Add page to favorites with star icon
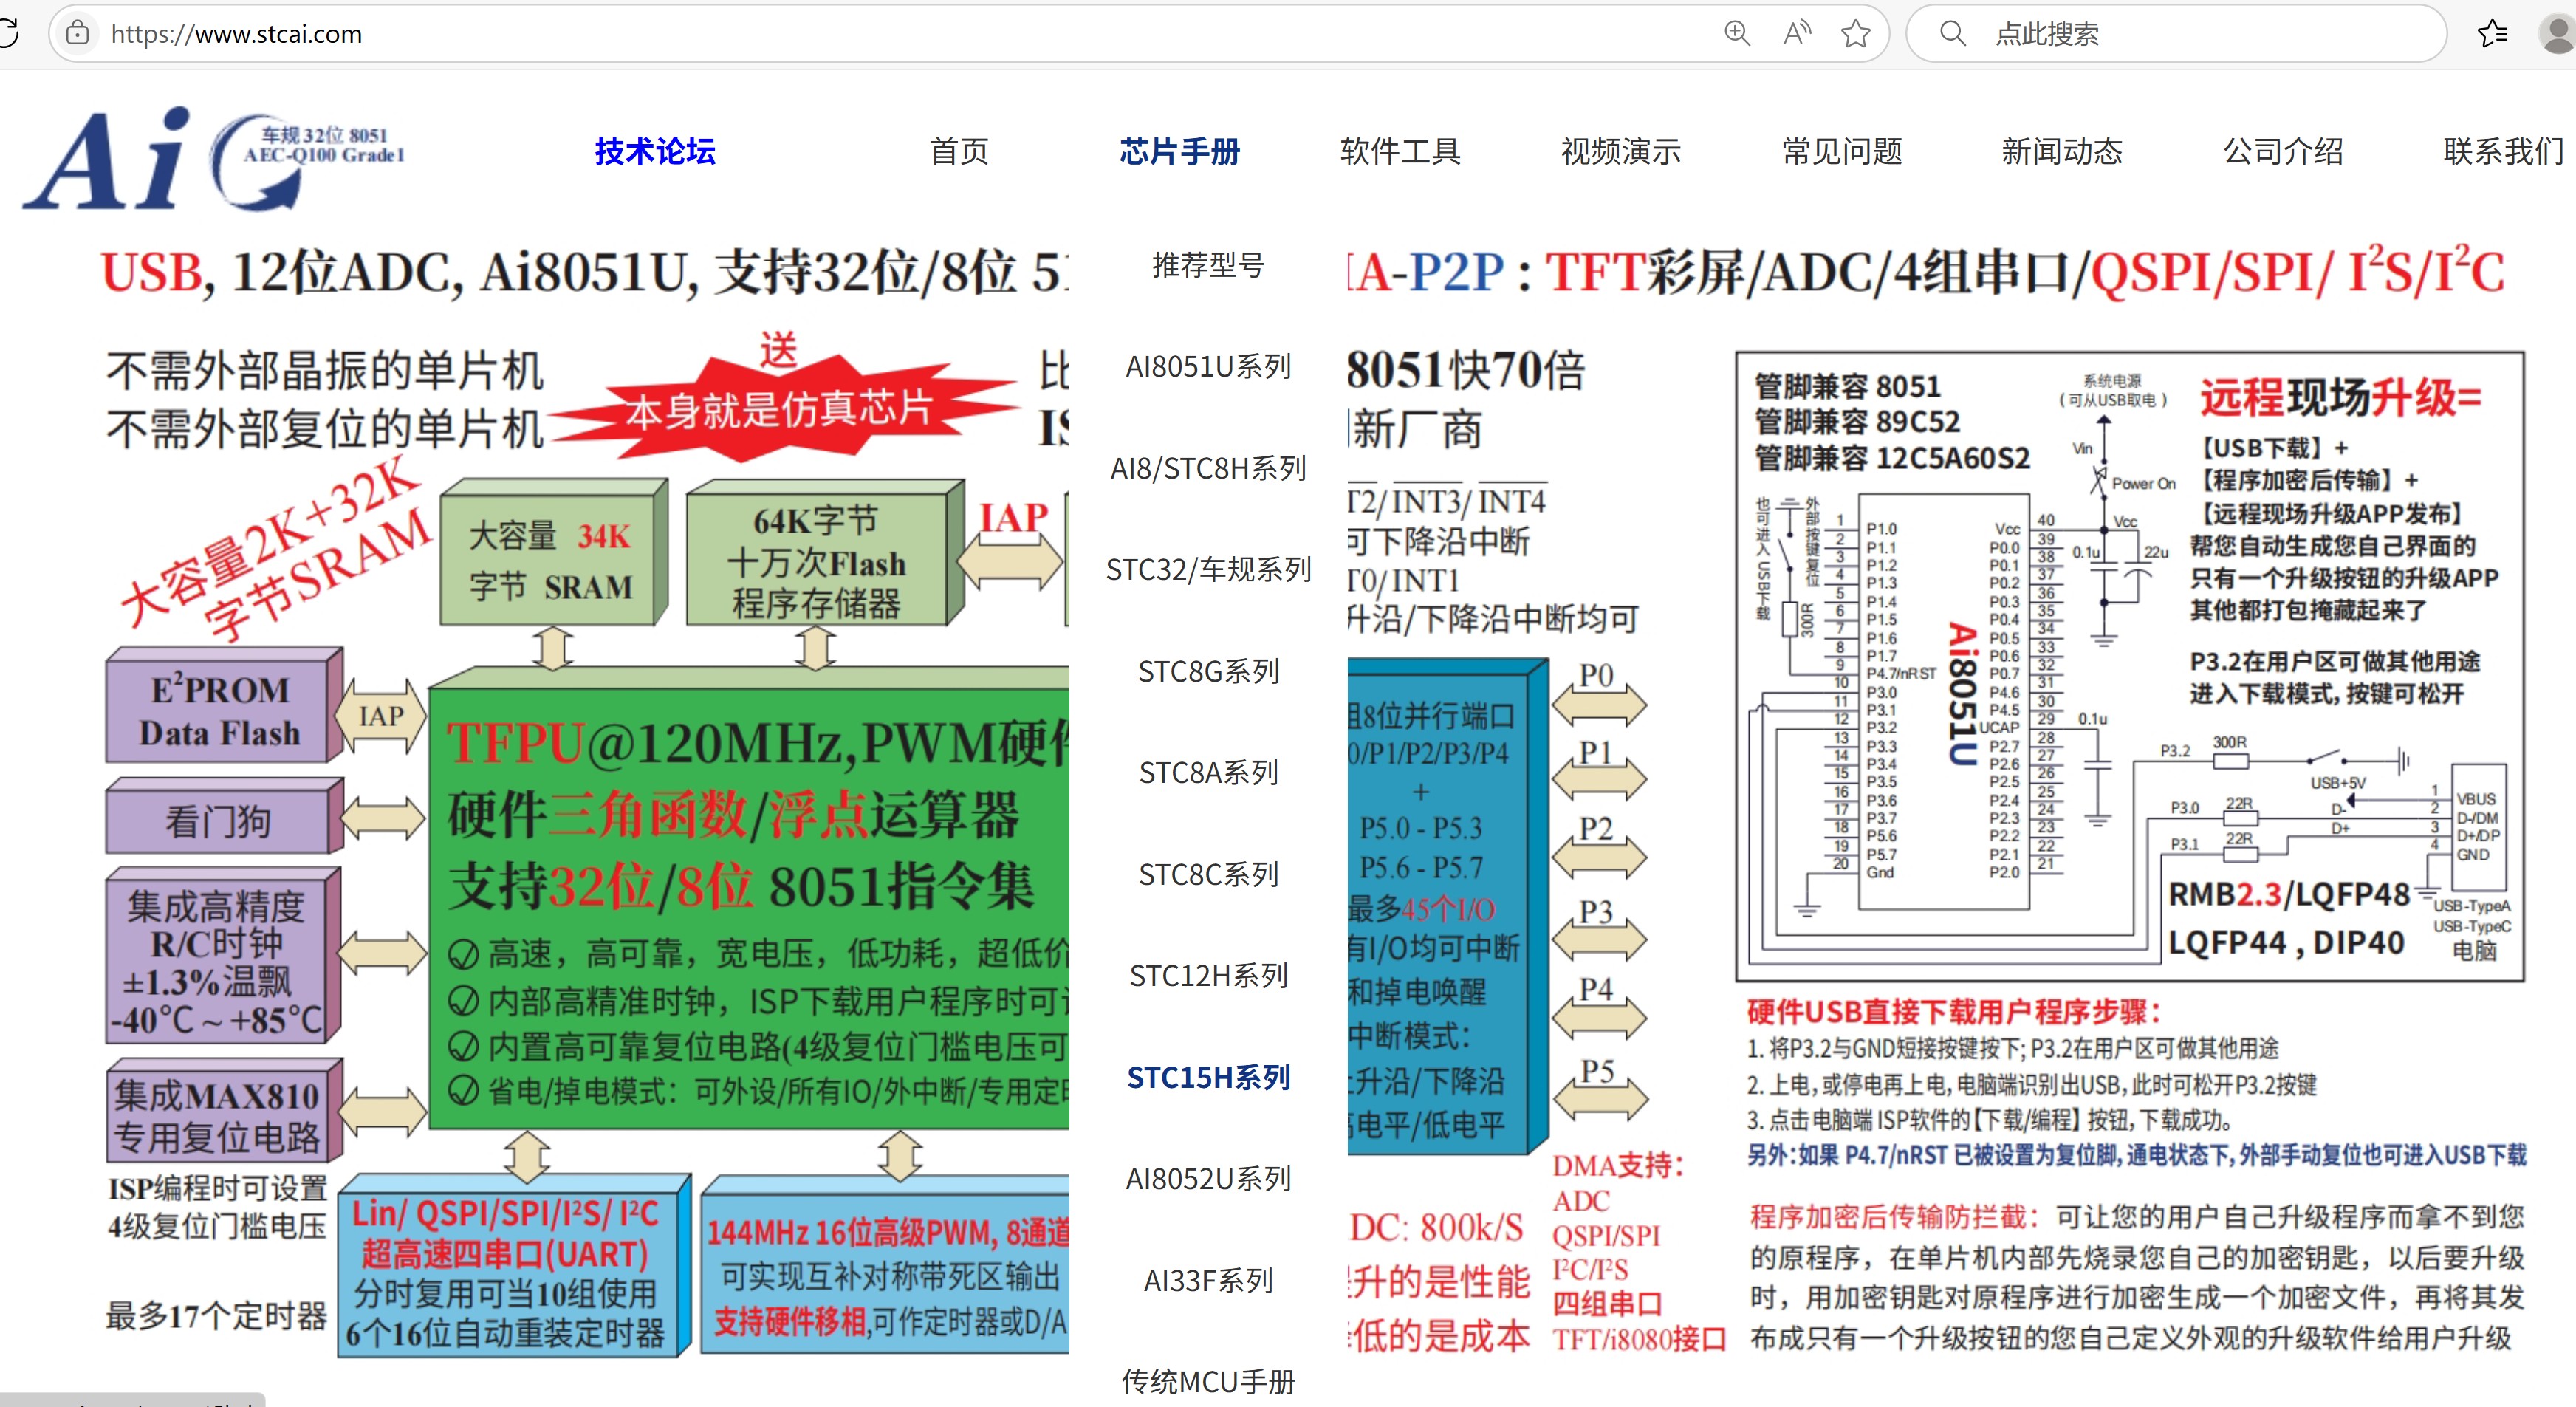2576x1407 pixels. click(1856, 33)
